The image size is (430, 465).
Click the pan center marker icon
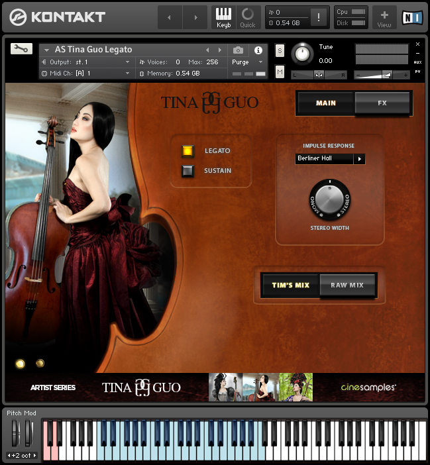pyautogui.click(x=319, y=75)
